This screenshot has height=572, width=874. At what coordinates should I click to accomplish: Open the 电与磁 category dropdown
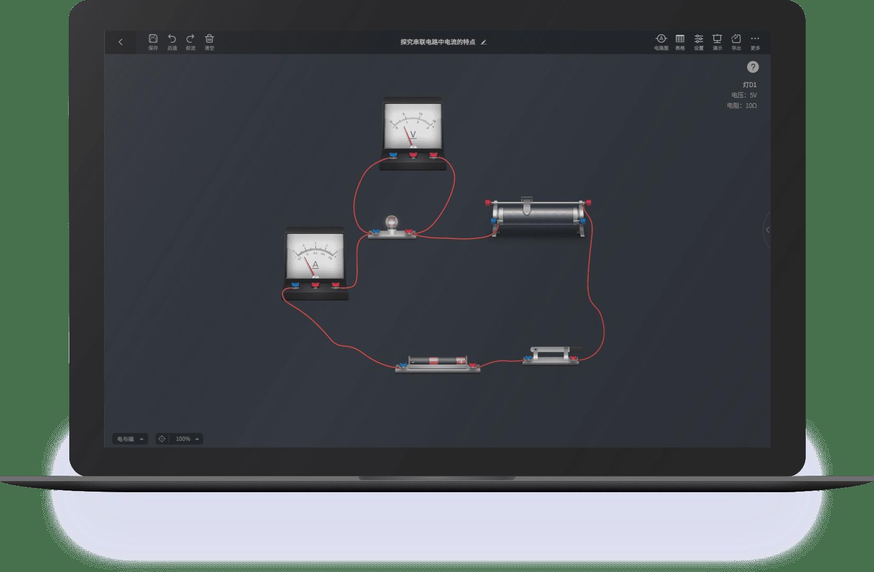pyautogui.click(x=130, y=439)
